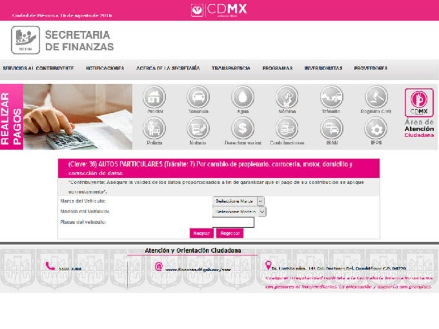Focus the Placas del vehículo text field
439x329 pixels.
[233, 222]
